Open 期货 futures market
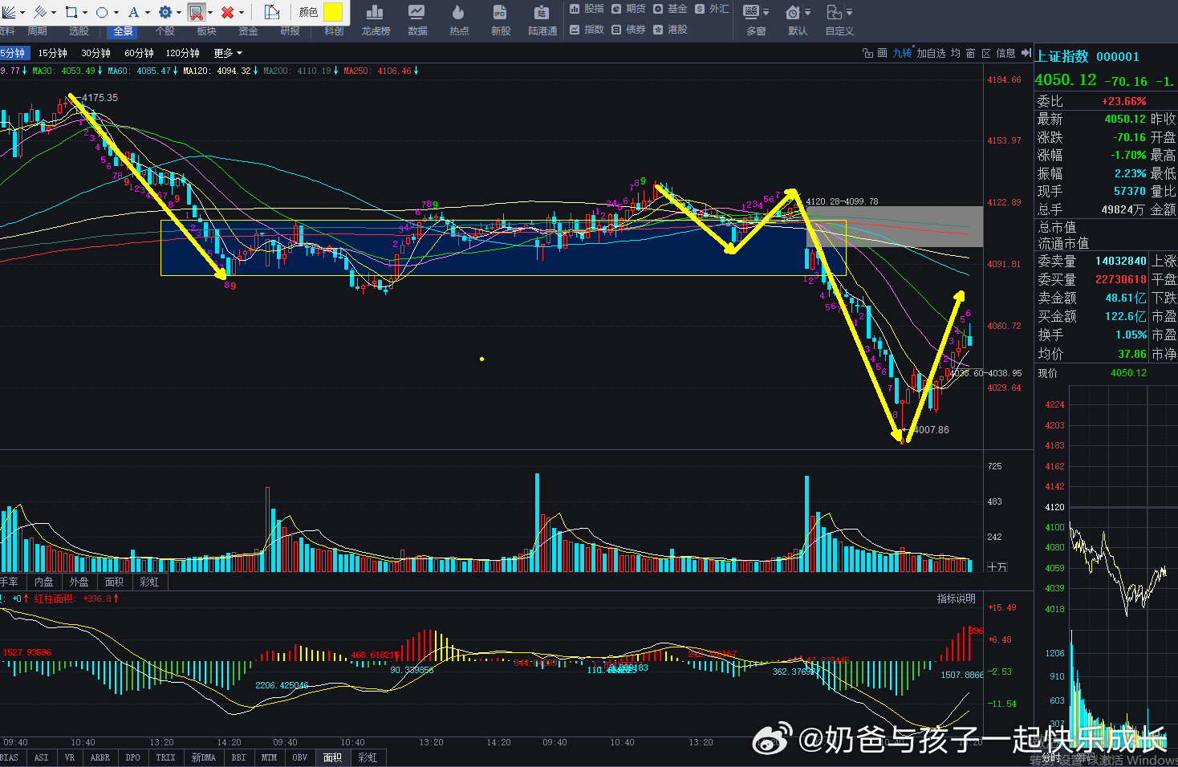The image size is (1178, 767). (628, 9)
